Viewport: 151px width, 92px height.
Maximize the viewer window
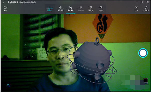tap(142, 2)
